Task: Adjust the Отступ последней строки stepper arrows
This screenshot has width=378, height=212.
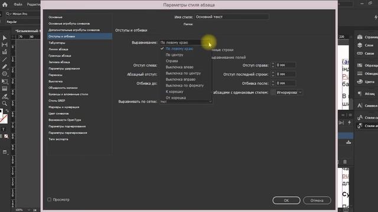Action: (273, 74)
